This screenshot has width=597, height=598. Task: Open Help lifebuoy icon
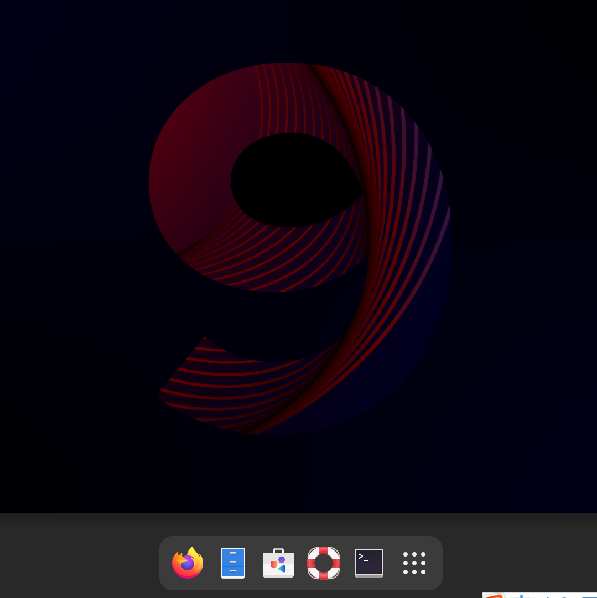tap(324, 563)
